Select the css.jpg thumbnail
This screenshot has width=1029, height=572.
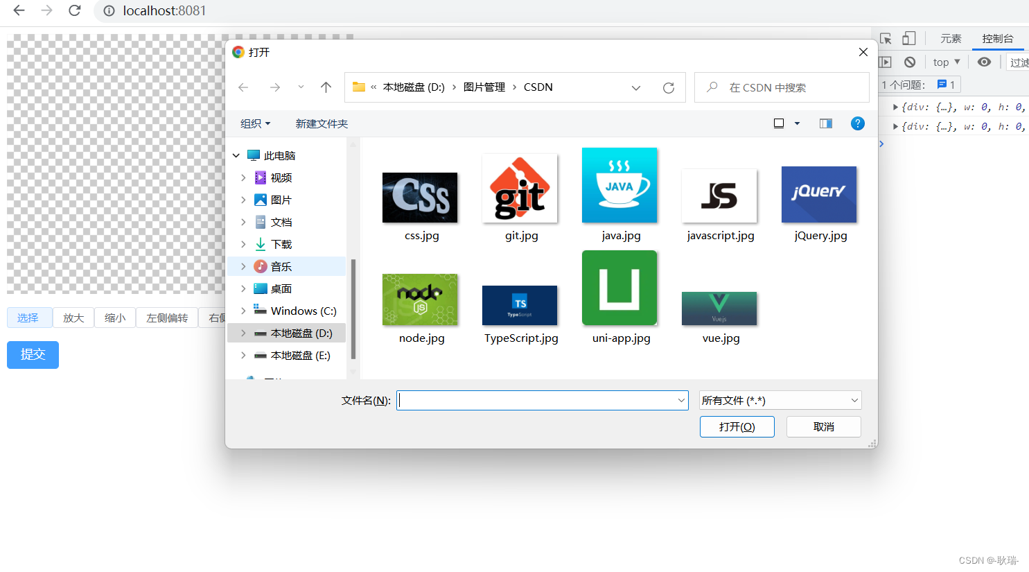(x=420, y=198)
